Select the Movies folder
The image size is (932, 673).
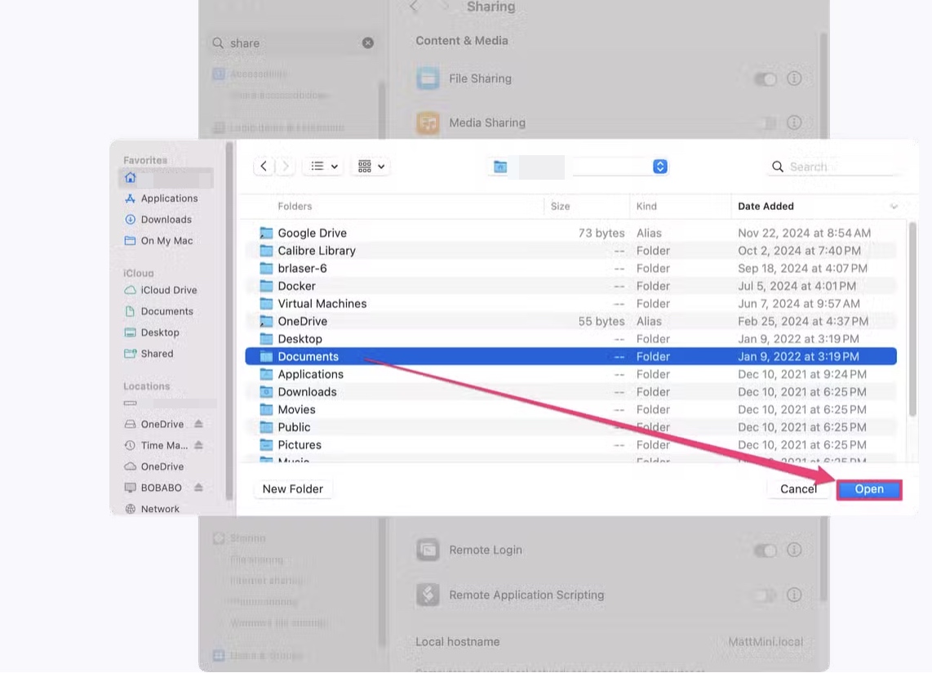pos(570,409)
